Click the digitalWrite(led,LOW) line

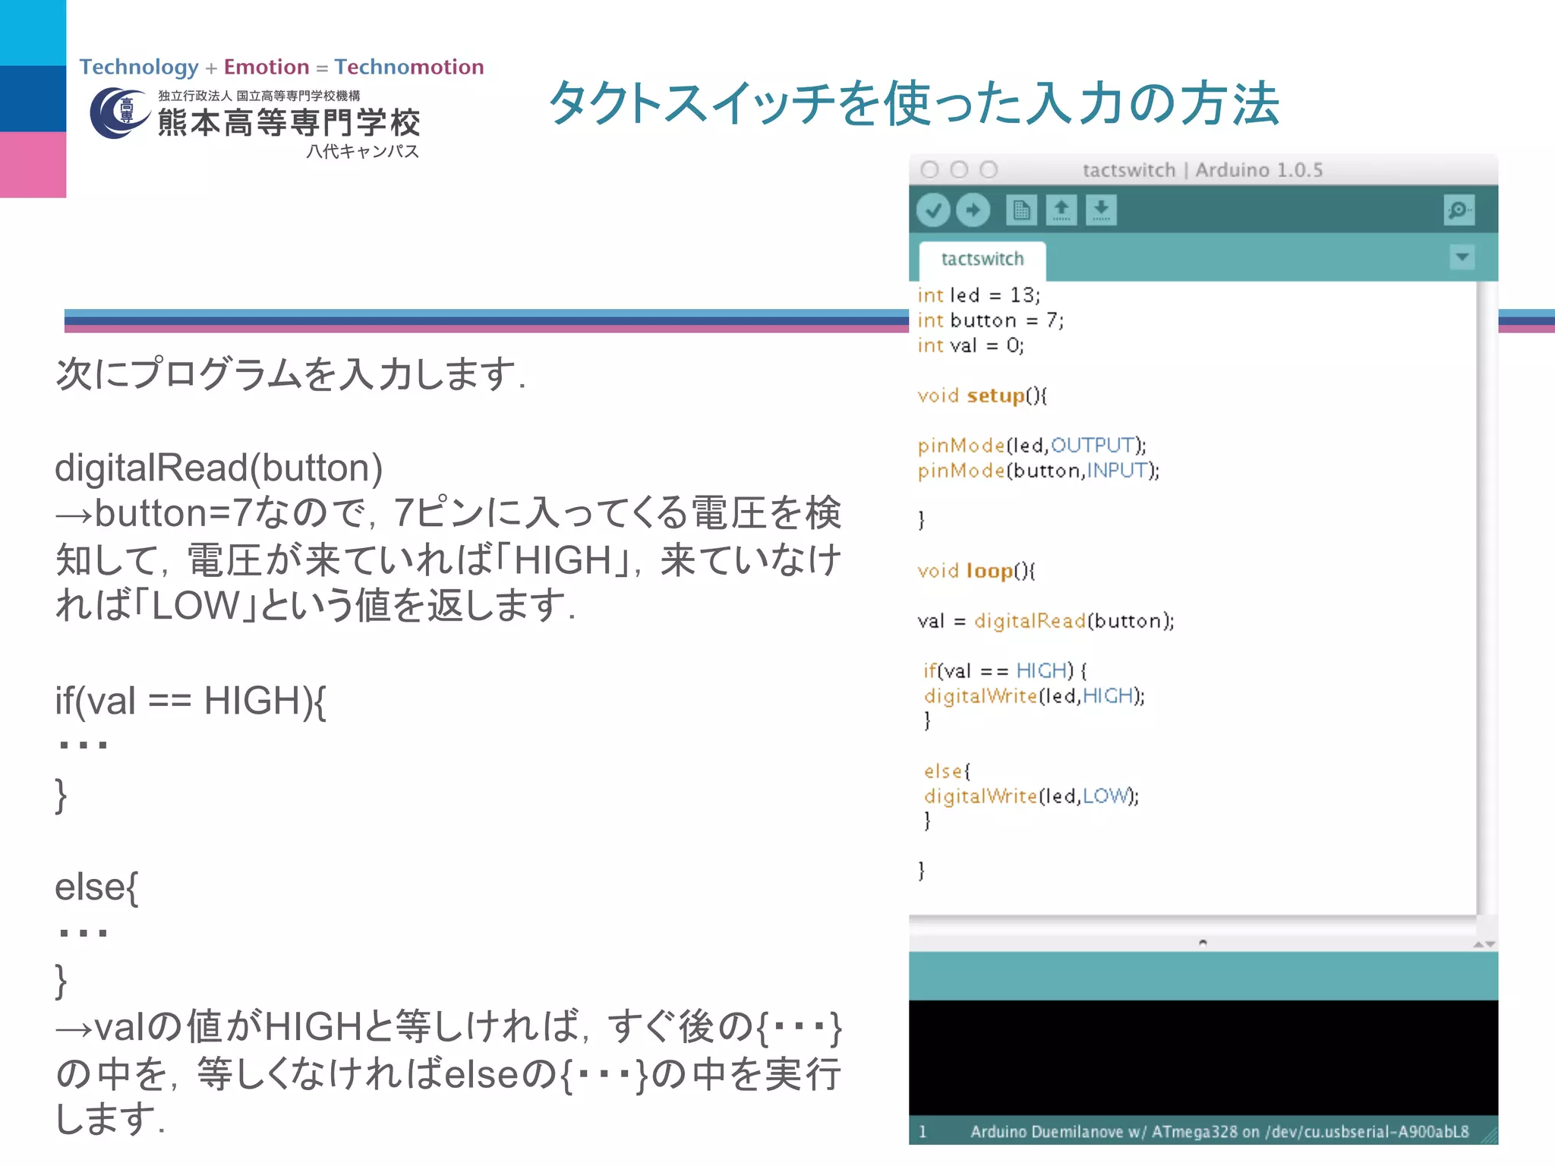pyautogui.click(x=1031, y=796)
